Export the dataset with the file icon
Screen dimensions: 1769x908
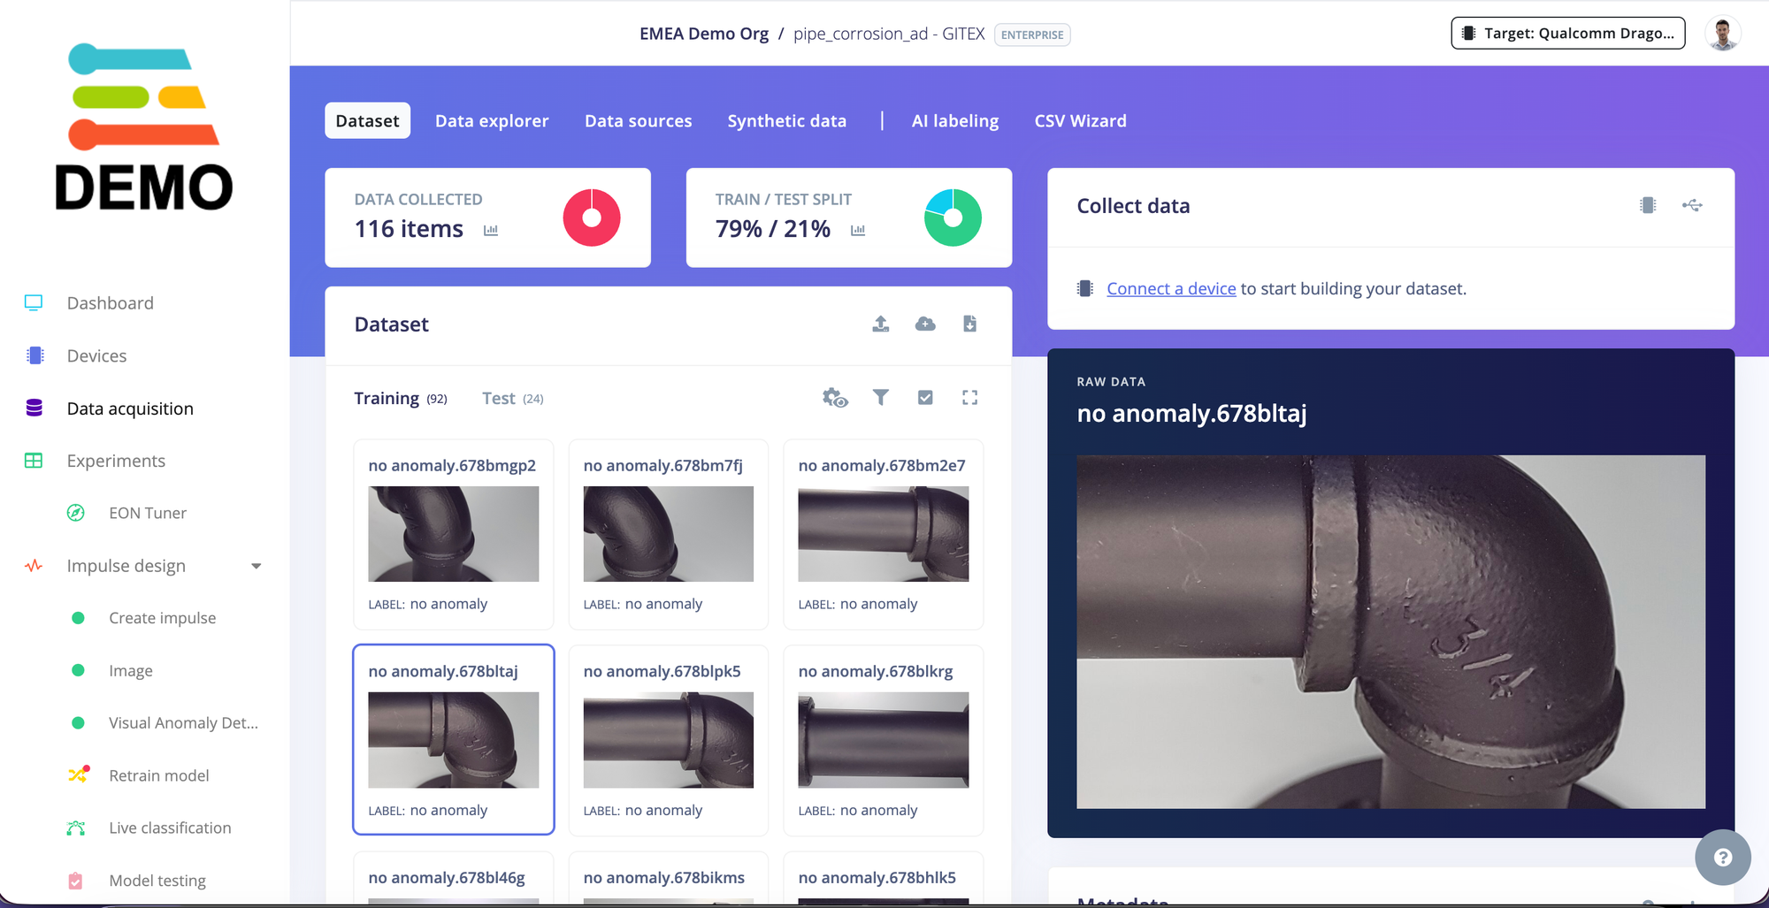[969, 324]
